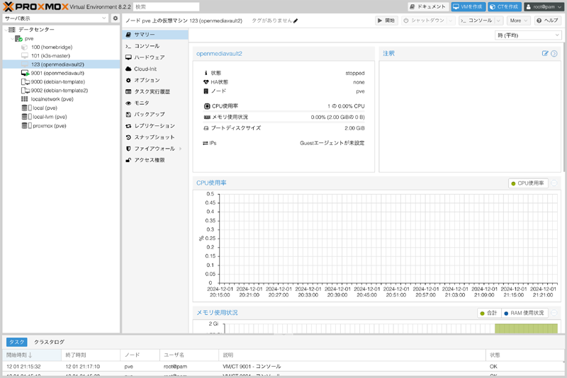Click the 開始 (start) button
This screenshot has height=378, width=567.
point(386,21)
